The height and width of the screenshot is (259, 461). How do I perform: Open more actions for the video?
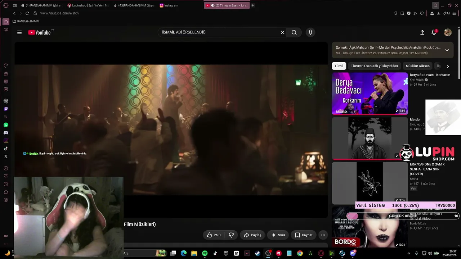pos(323,235)
